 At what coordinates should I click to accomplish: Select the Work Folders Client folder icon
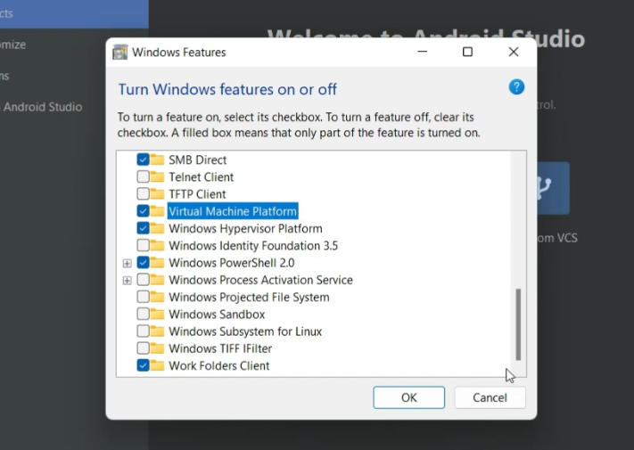157,365
